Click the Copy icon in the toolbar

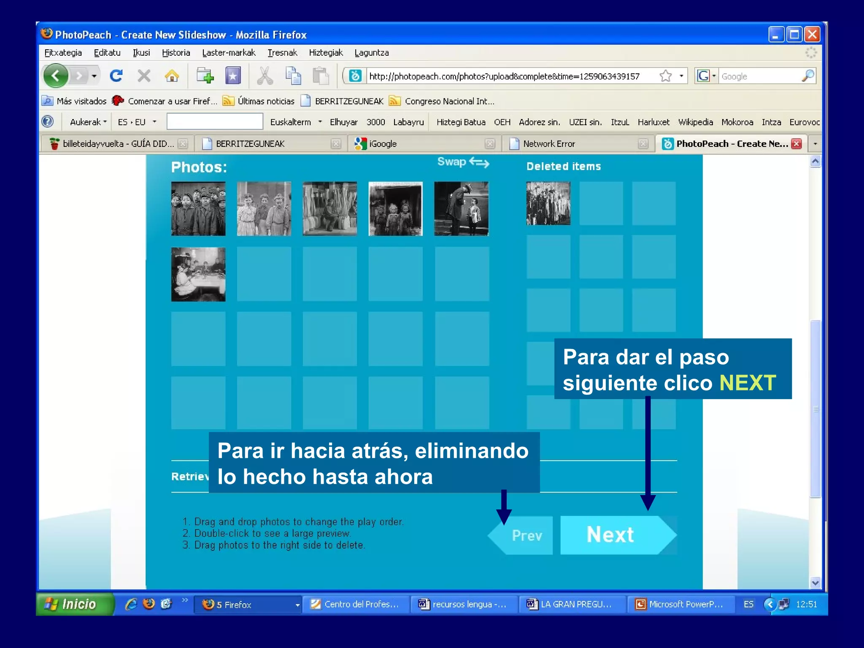tap(293, 76)
